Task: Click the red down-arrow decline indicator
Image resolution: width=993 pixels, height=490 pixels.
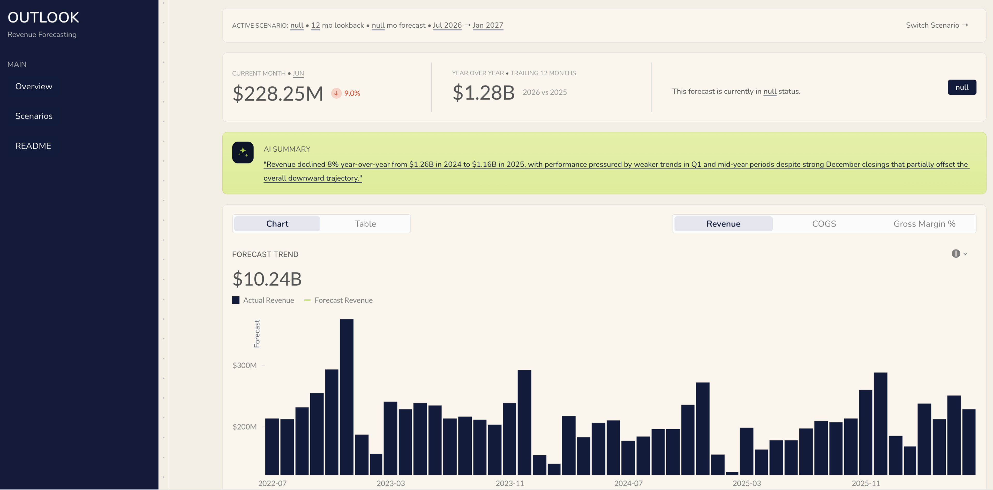Action: [x=336, y=93]
